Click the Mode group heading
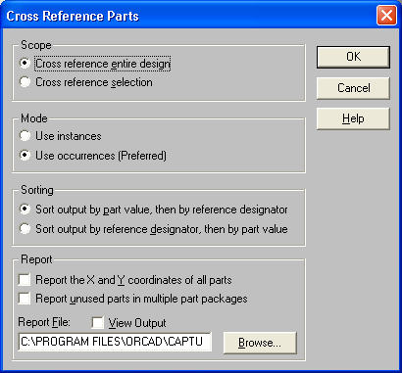Viewport: 402px width, 373px height. click(x=34, y=118)
